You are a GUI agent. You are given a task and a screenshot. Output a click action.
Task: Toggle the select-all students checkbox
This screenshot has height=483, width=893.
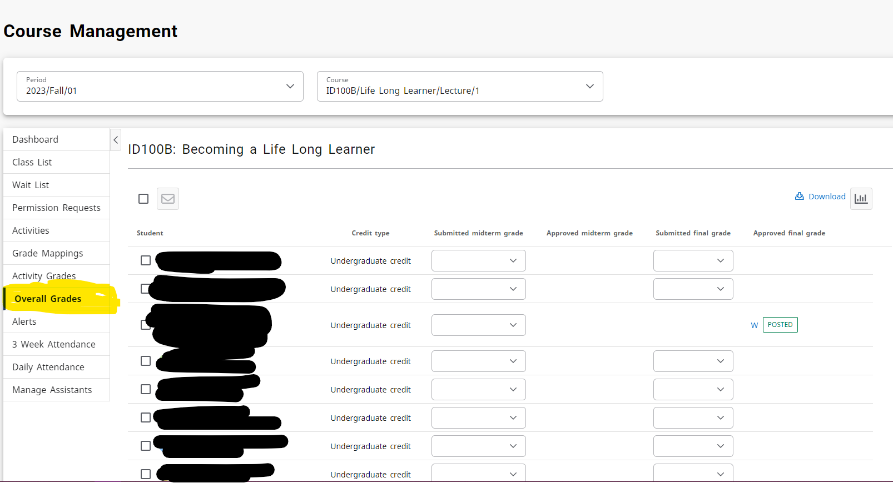[143, 199]
